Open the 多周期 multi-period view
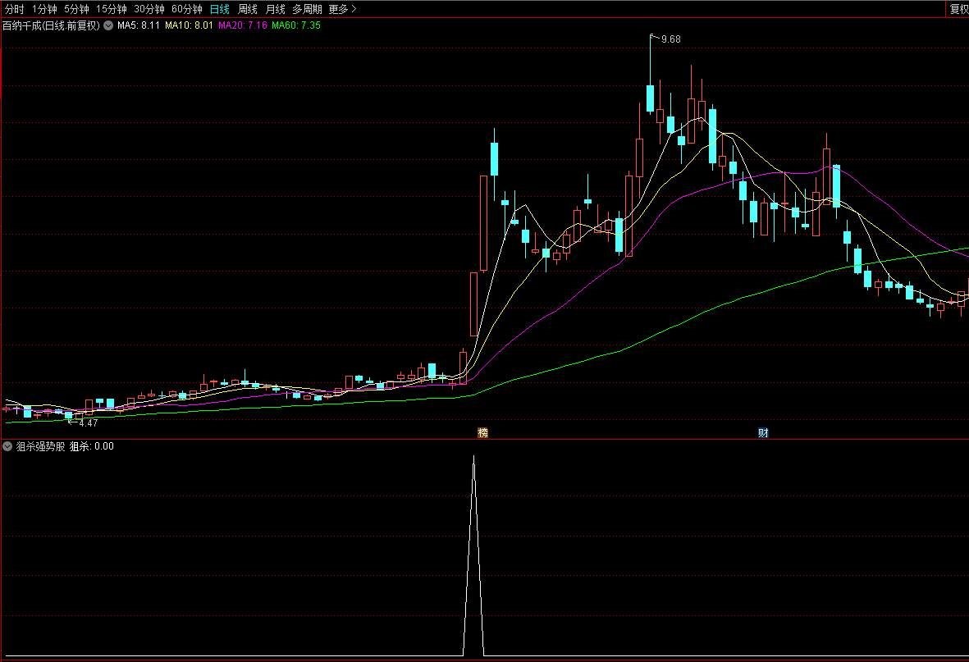Viewport: 969px width, 662px height. coord(307,9)
